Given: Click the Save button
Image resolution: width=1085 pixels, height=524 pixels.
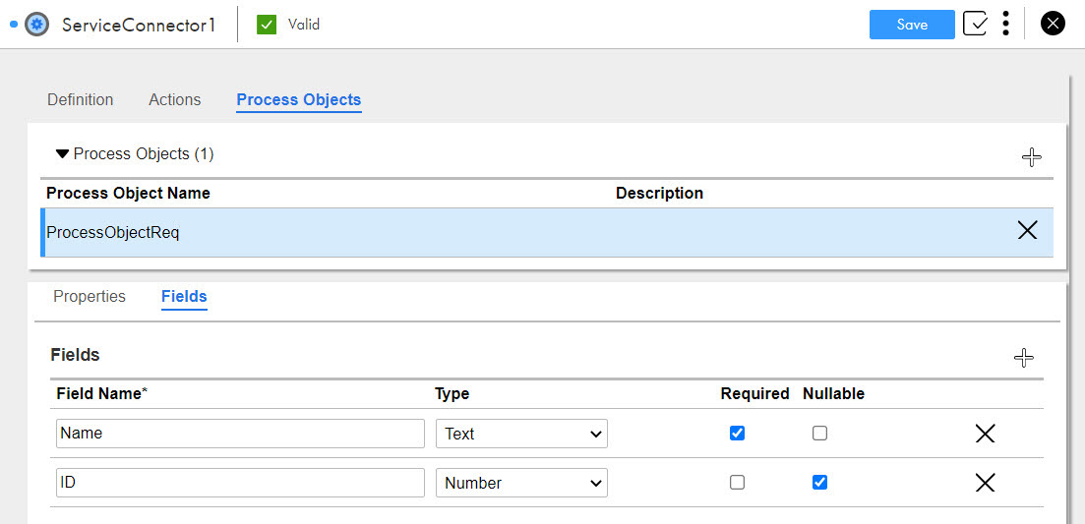Looking at the screenshot, I should 912,25.
